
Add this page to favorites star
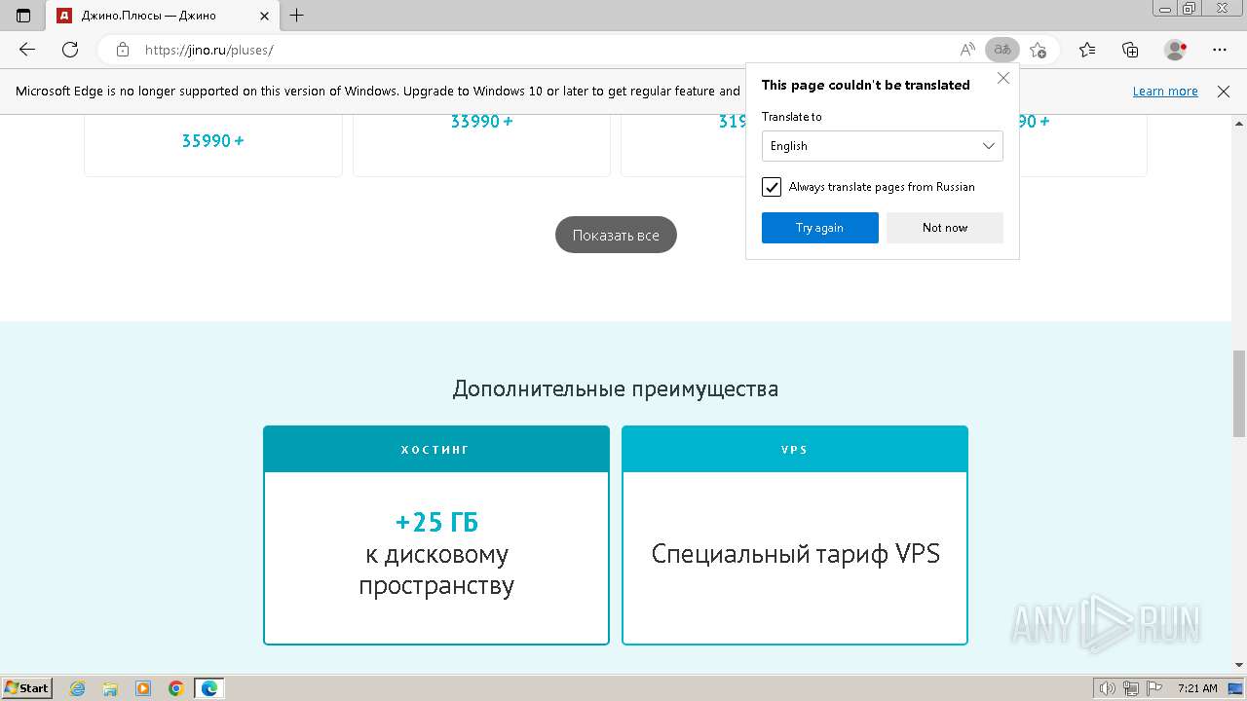click(x=1039, y=50)
